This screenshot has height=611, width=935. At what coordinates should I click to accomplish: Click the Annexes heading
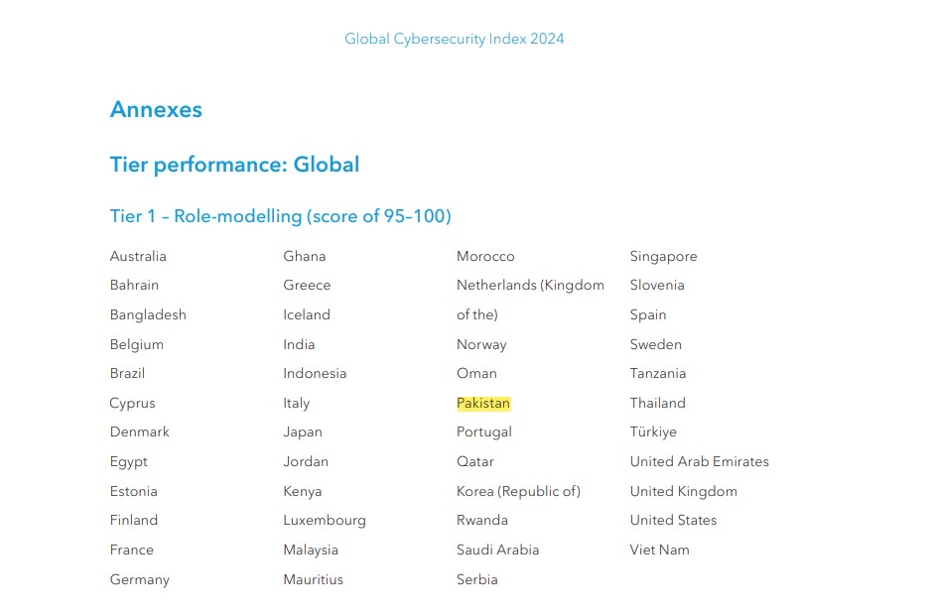point(156,110)
